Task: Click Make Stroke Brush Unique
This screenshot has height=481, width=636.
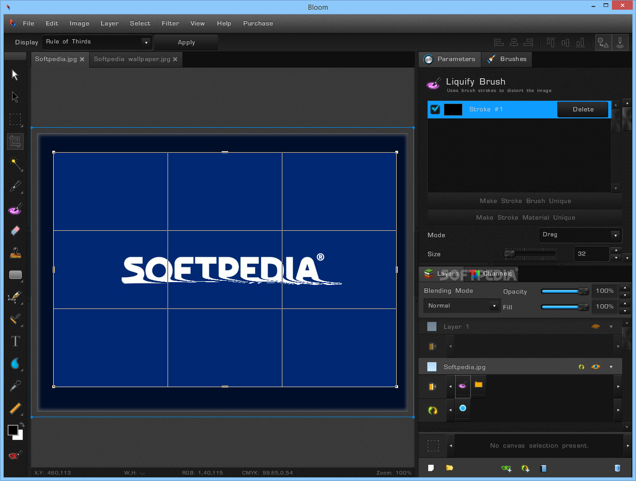Action: (x=525, y=201)
